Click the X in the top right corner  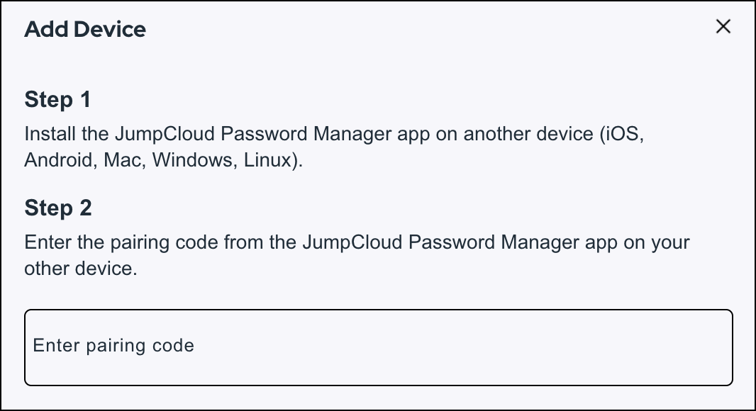point(723,26)
